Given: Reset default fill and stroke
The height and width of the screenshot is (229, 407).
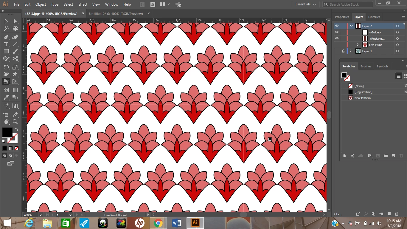Looking at the screenshot, I should [x=4, y=141].
